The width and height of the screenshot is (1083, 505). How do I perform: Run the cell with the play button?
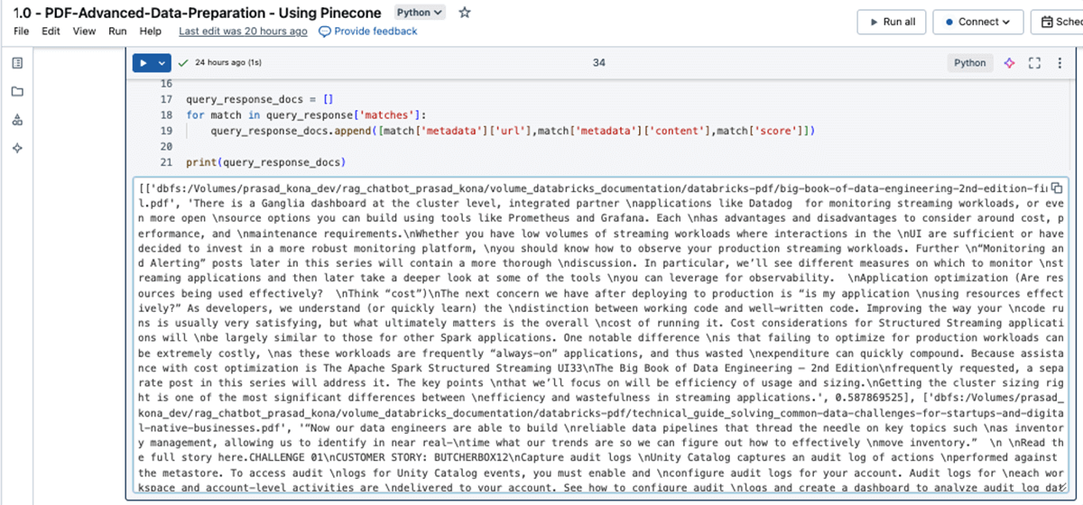[x=144, y=63]
